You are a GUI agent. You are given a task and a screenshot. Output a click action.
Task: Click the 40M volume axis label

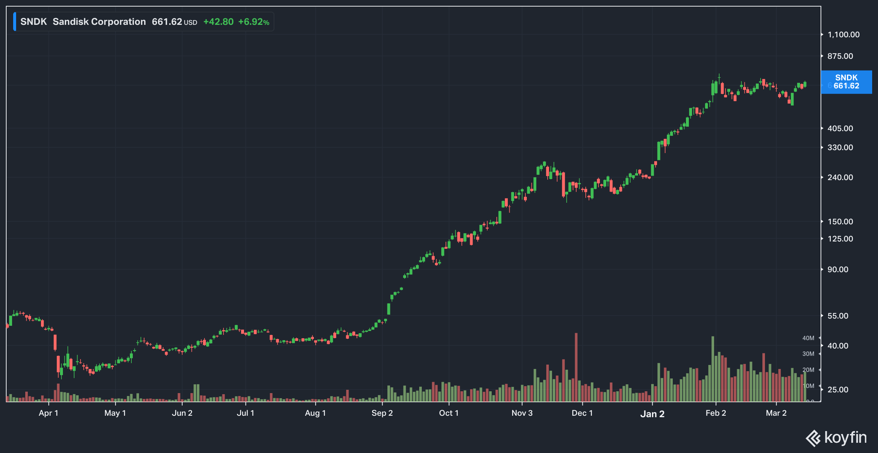pos(808,338)
